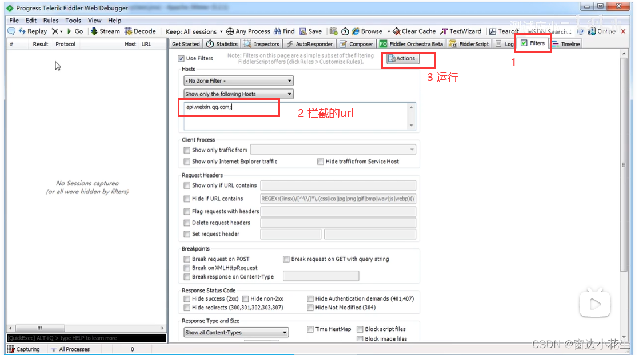Click the Show only if URL contains field
The image size is (639, 355).
tap(338, 185)
